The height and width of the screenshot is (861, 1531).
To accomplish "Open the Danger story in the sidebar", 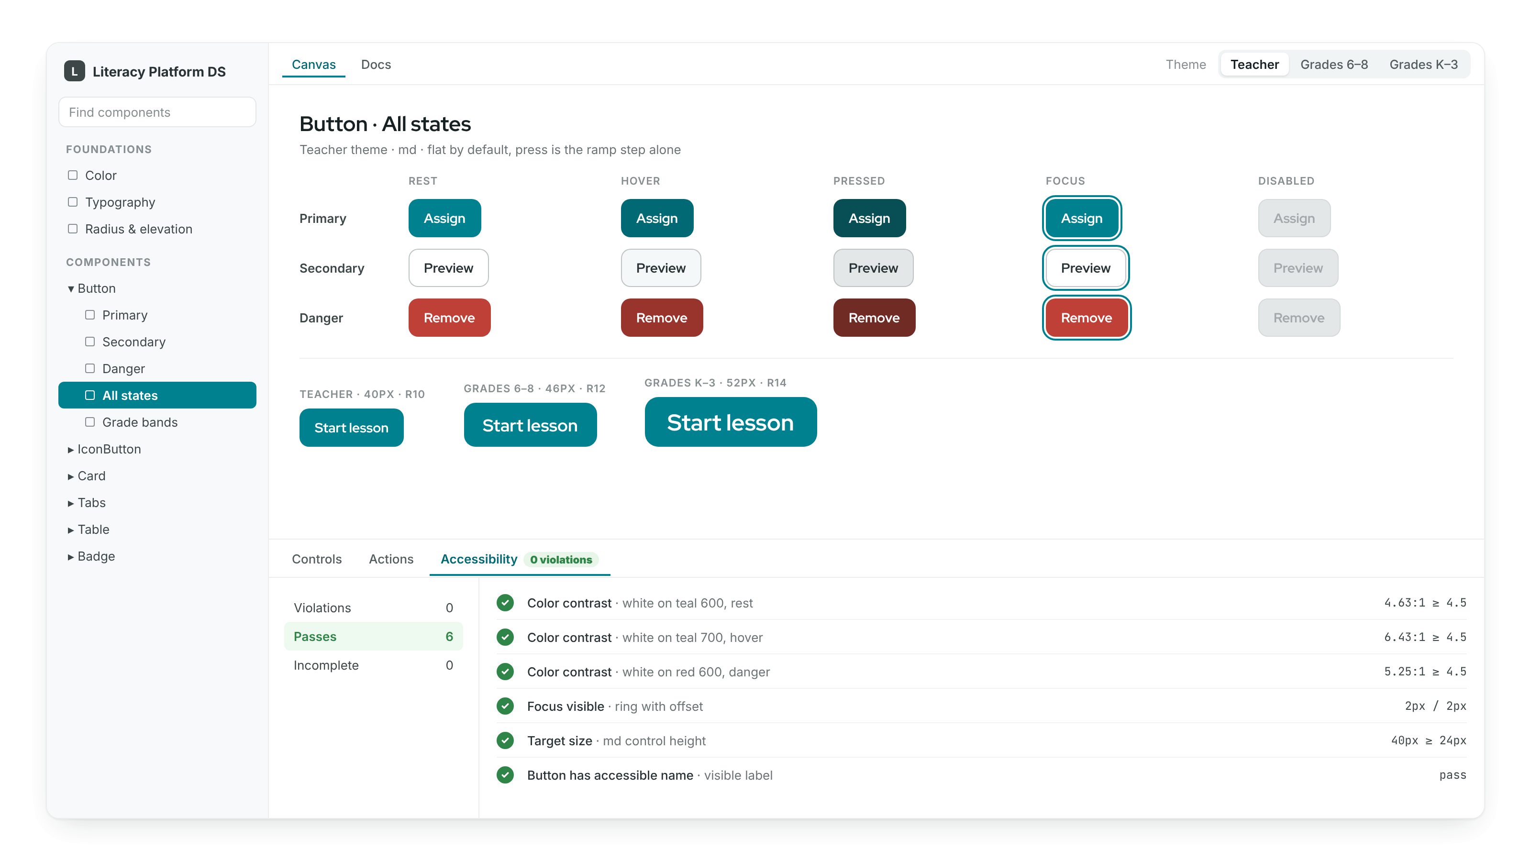I will (x=157, y=368).
